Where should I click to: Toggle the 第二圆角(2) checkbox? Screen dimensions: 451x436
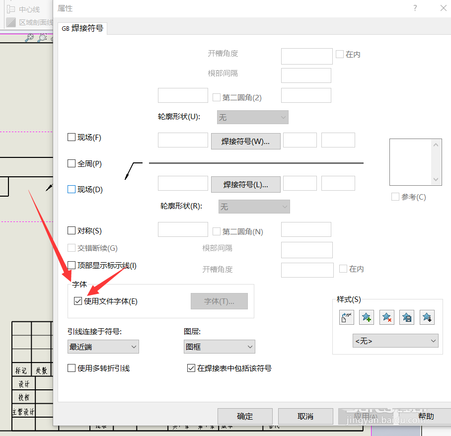pos(216,97)
